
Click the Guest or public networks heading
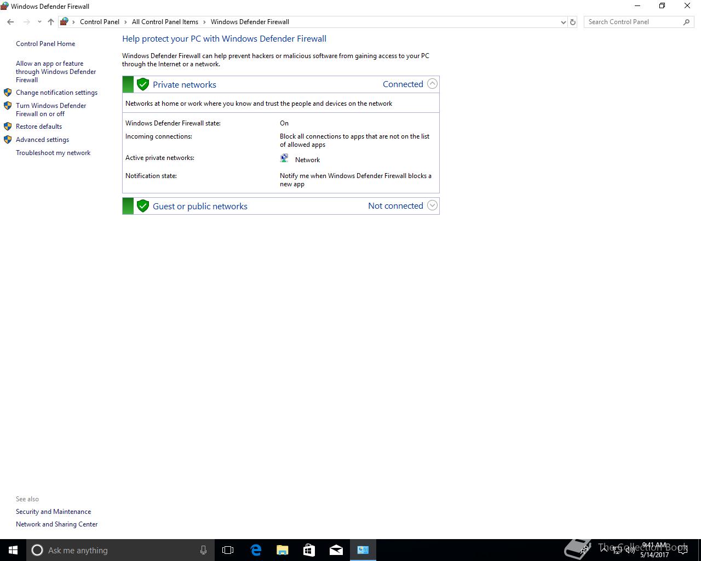[200, 206]
